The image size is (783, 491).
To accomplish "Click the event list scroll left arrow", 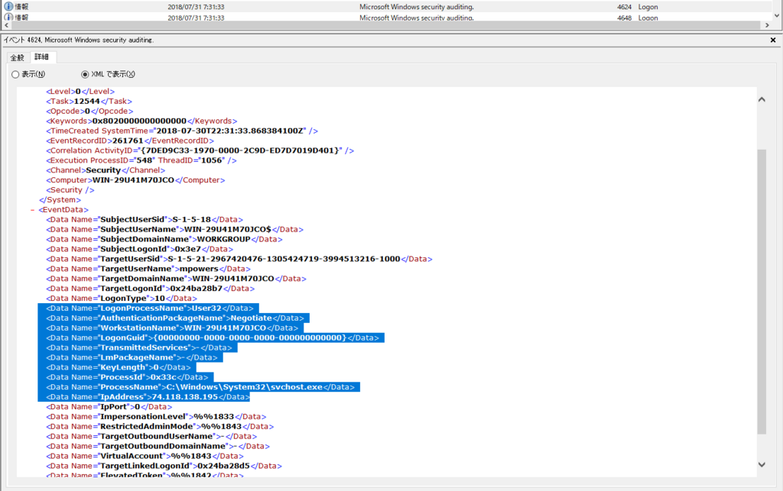I will coord(6,25).
